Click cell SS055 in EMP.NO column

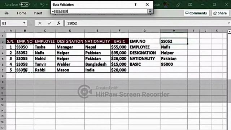point(25,58)
